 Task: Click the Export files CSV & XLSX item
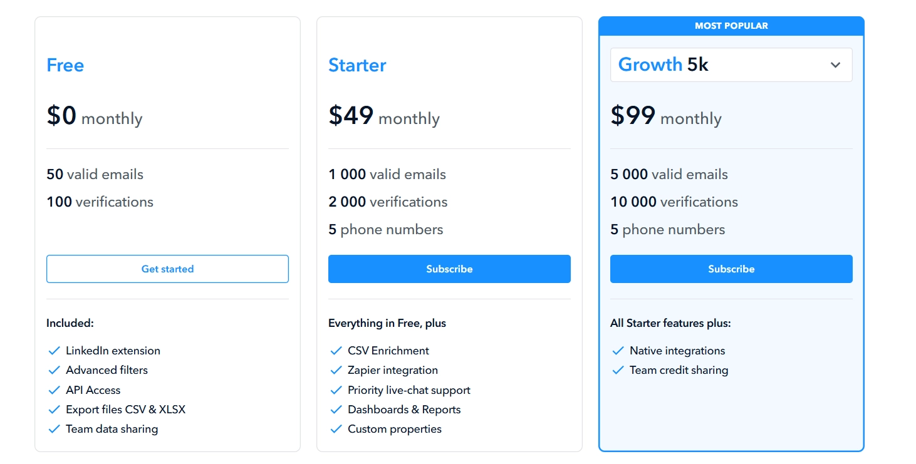(x=125, y=410)
